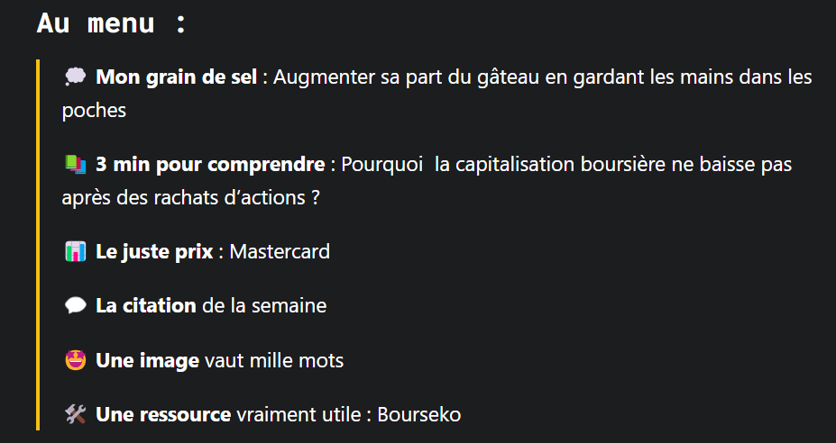Click the star-eyes face emoji
This screenshot has height=443, width=836.
pyautogui.click(x=75, y=360)
